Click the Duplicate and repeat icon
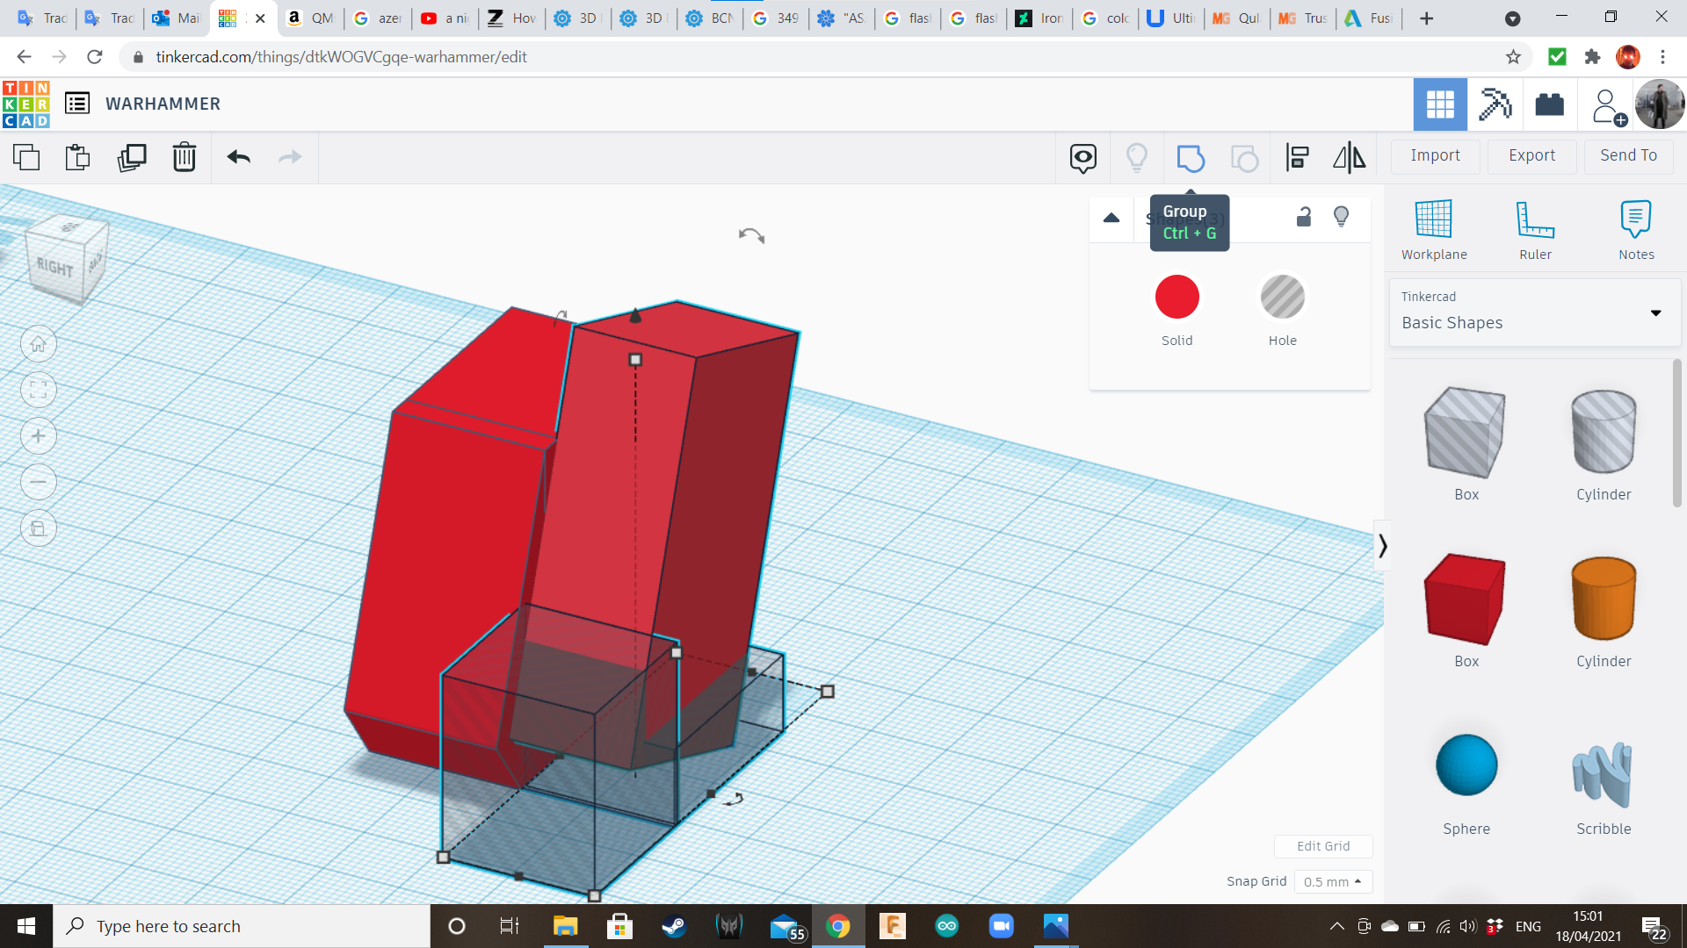Viewport: 1687px width, 948px height. tap(132, 157)
